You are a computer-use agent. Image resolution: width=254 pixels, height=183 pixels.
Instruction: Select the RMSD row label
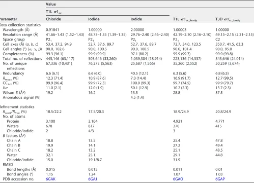(x=8, y=165)
